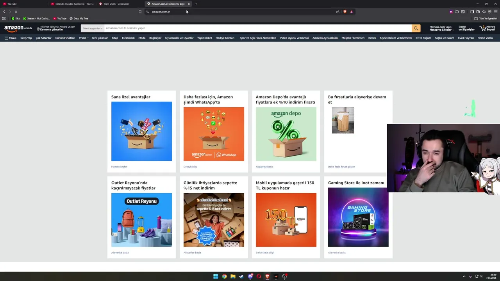The width and height of the screenshot is (500, 281).
Task: Click the Amazon search input field
Action: click(x=258, y=28)
